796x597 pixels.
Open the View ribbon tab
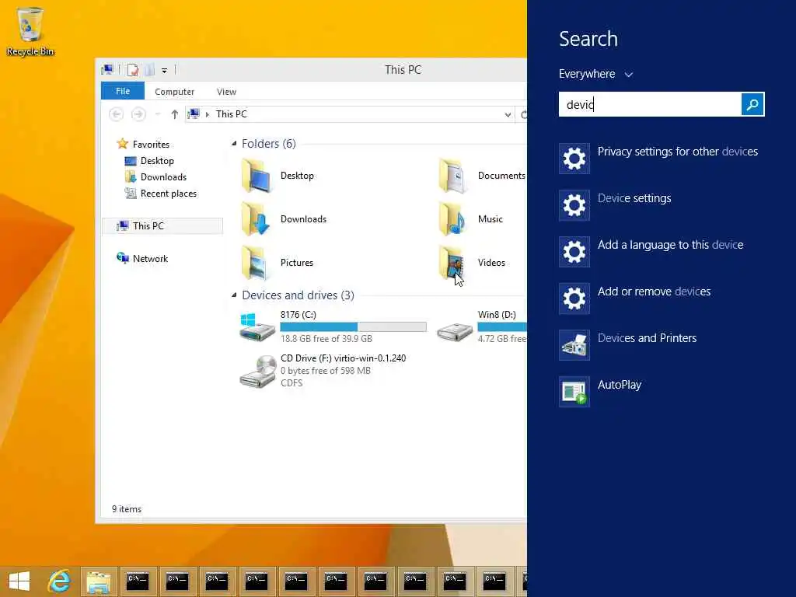226,92
